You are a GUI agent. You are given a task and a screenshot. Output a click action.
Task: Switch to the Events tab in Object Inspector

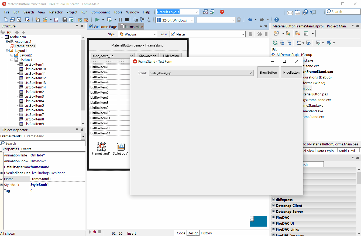point(26,149)
